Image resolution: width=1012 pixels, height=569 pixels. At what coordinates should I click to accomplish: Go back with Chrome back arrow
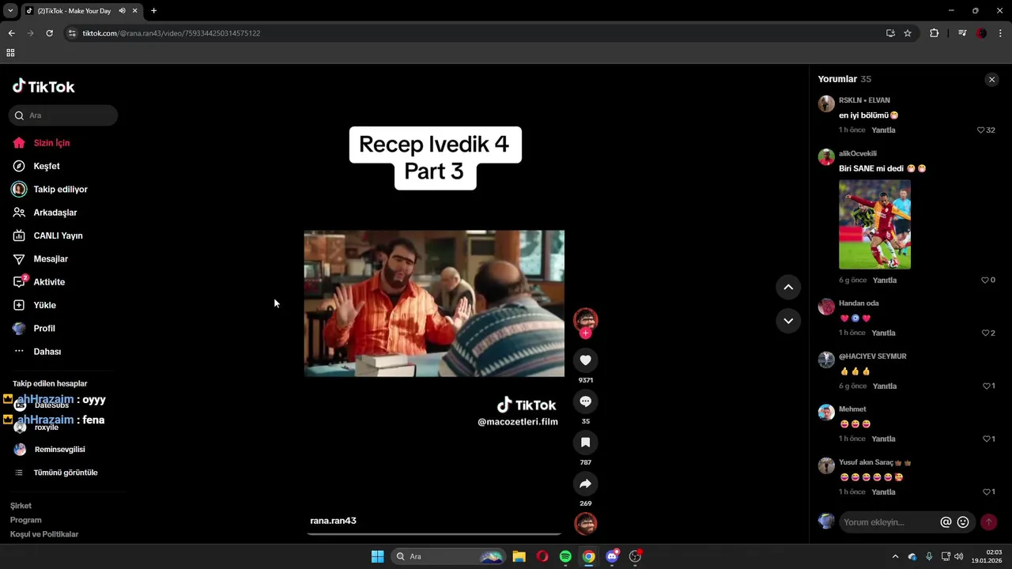pos(11,33)
